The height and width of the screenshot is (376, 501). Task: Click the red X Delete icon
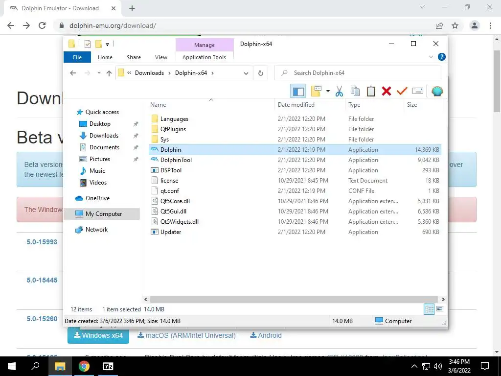pos(387,92)
